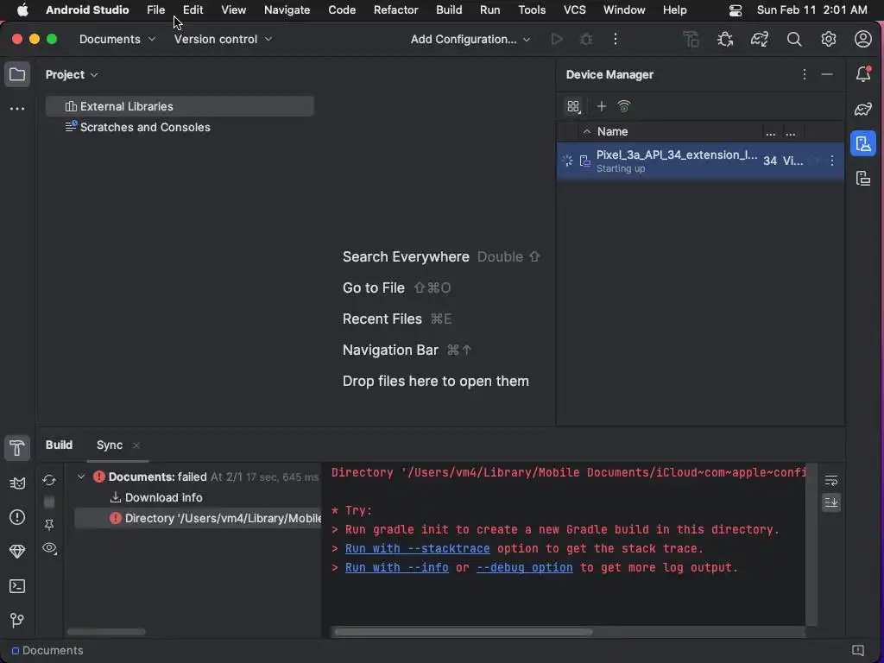Open the Add Configuration dropdown
Image resolution: width=884 pixels, height=663 pixels.
click(x=470, y=39)
